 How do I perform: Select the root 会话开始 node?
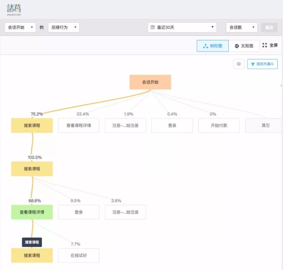(x=150, y=82)
